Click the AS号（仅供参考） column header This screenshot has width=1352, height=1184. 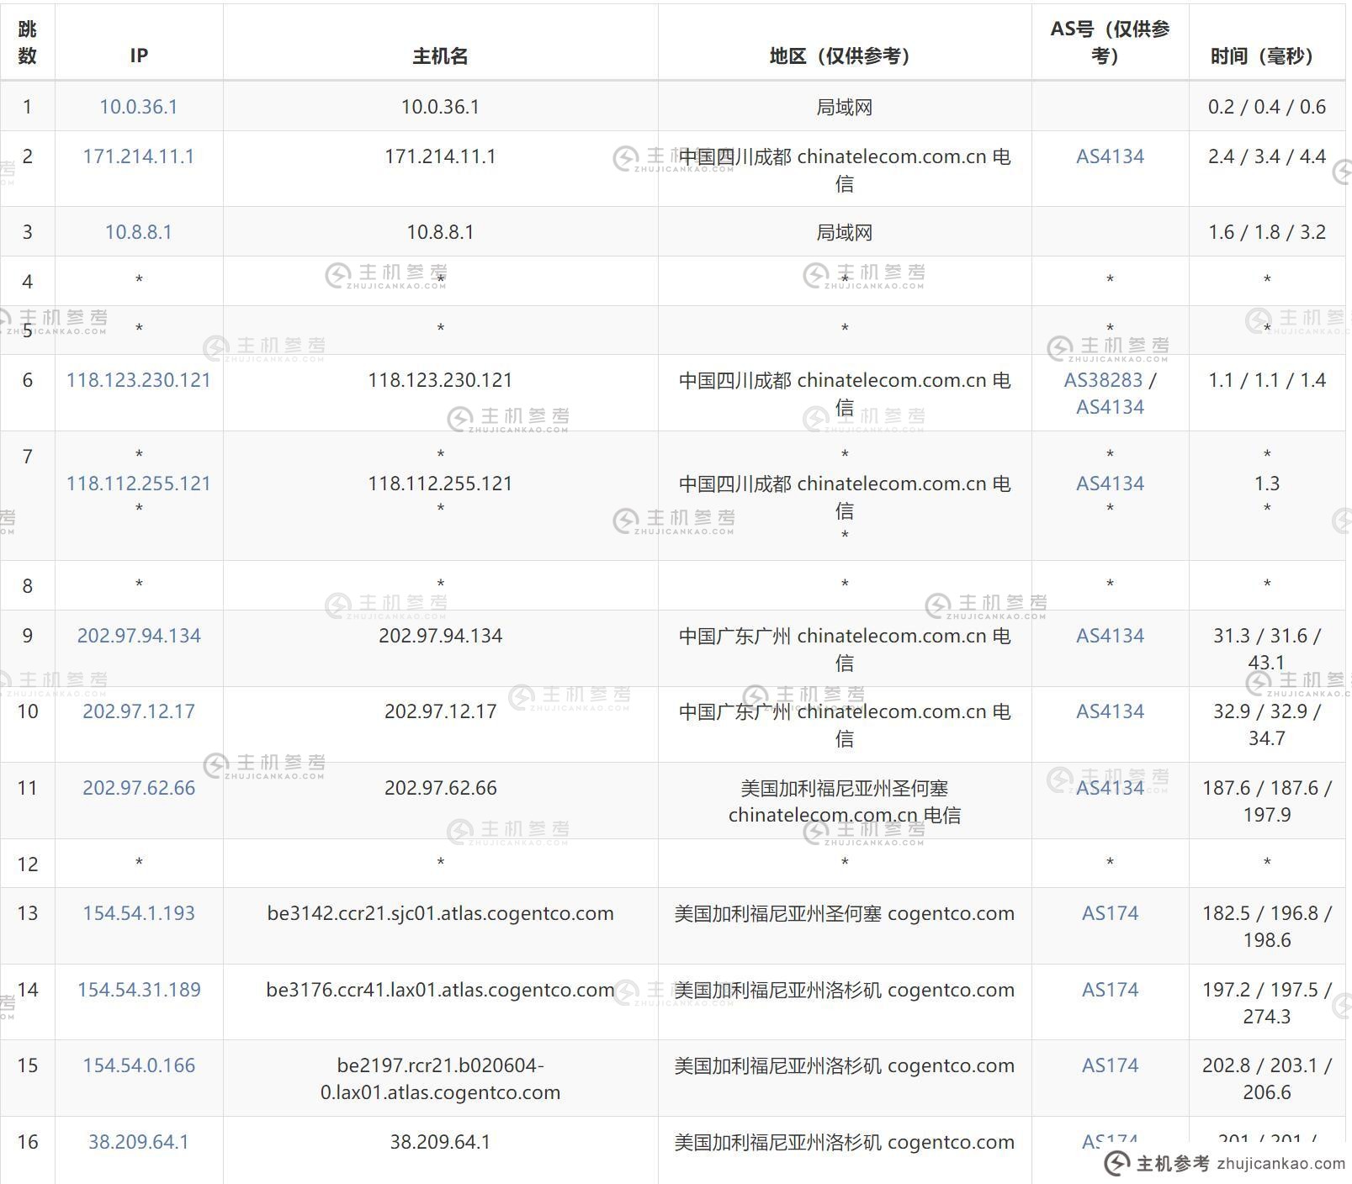1110,42
